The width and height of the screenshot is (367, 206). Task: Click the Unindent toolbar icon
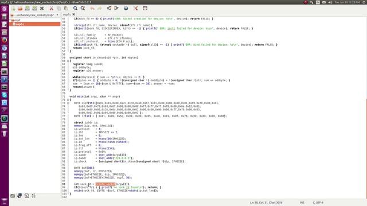click(109, 9)
